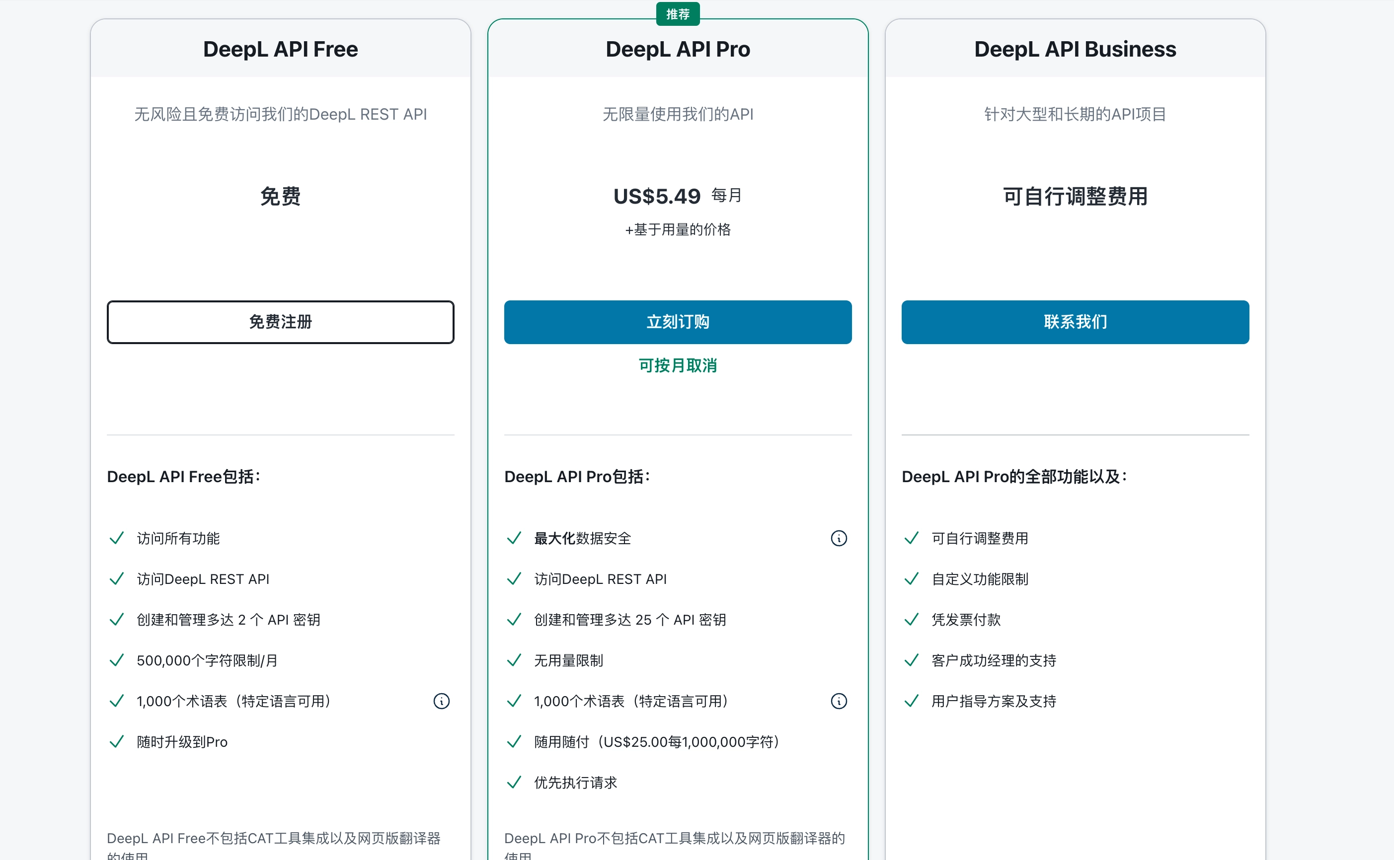Click info icon beside Free plan's 术语表 feature
Viewport: 1394px width, 860px height.
pyautogui.click(x=442, y=701)
